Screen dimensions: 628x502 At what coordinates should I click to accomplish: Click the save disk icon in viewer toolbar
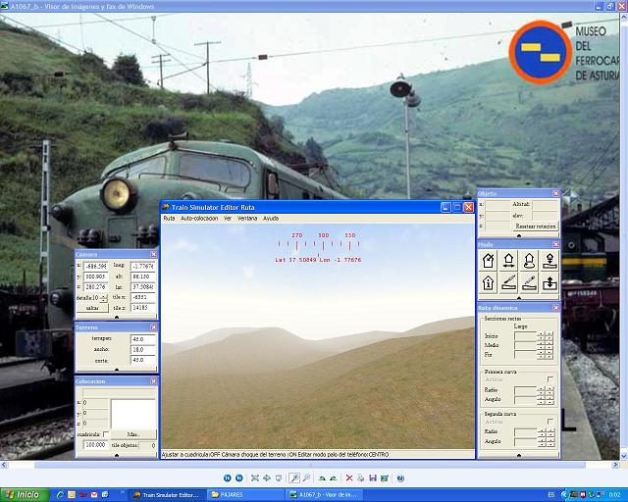pos(373,477)
